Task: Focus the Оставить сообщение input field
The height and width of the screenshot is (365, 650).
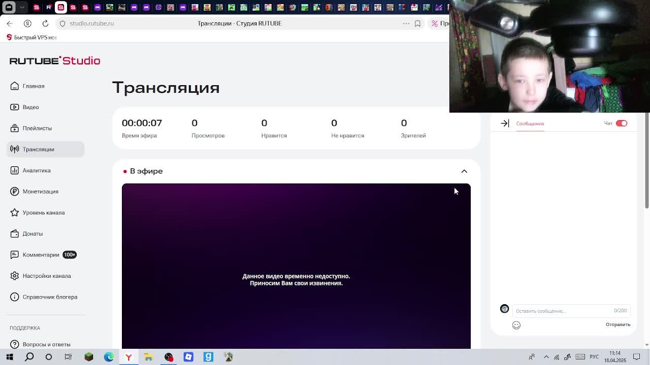Action: coord(571,311)
